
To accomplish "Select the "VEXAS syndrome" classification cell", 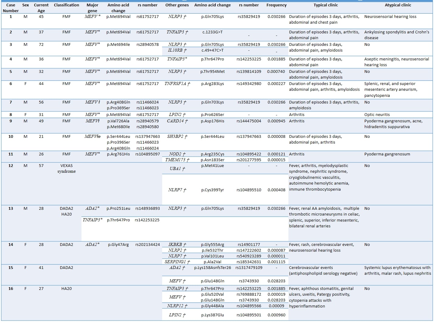I will pos(66,168).
